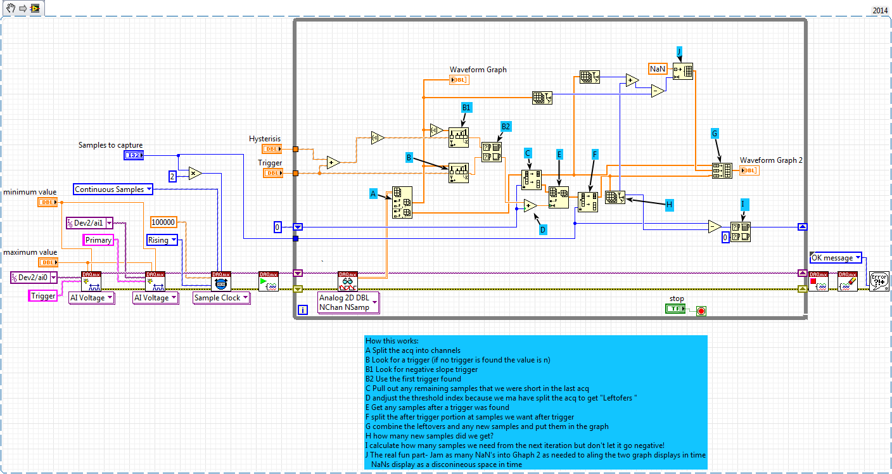Click the Add node joining Hysterisis and Trigger

click(x=334, y=163)
